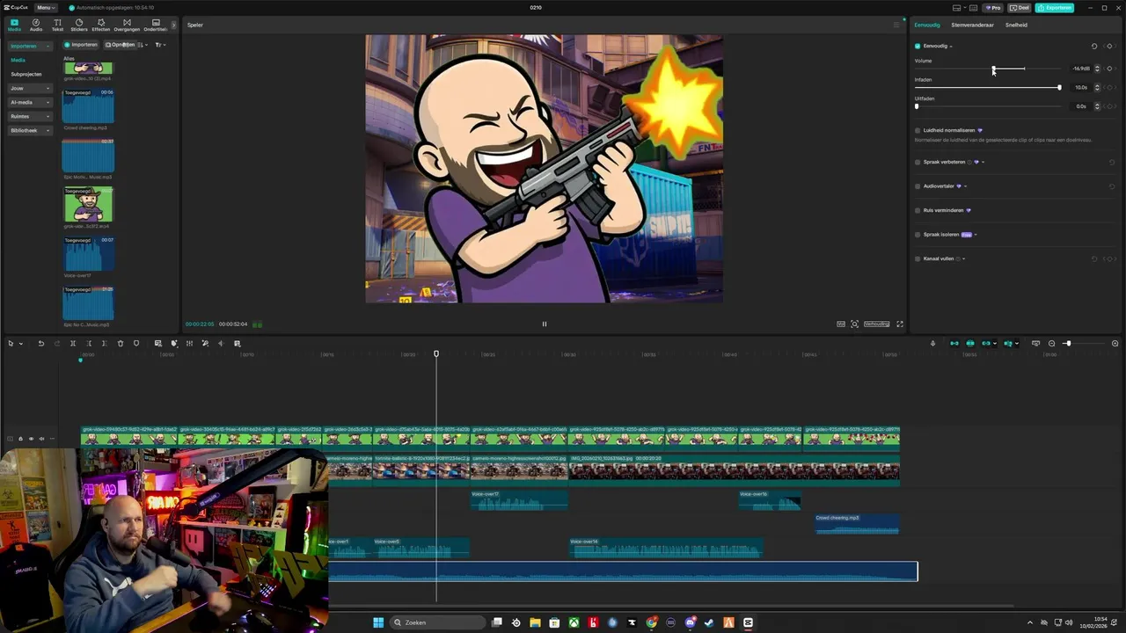The image size is (1126, 633).
Task: Click the Pro upgrade button
Action: (x=993, y=7)
